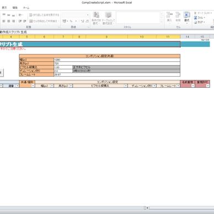
Task: Click the コンポジション設定(共通) header cell
Action: click(x=100, y=56)
